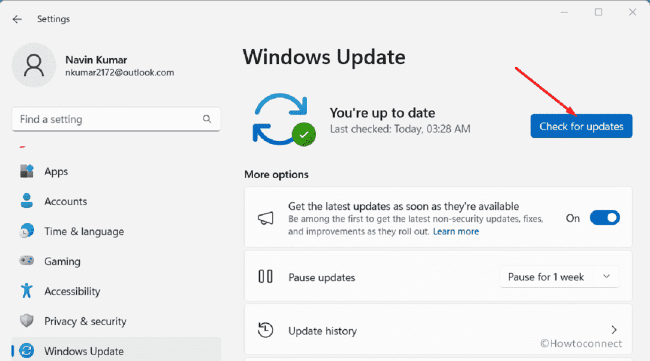Select the Apps icon in the sidebar
The image size is (650, 361).
coord(27,171)
